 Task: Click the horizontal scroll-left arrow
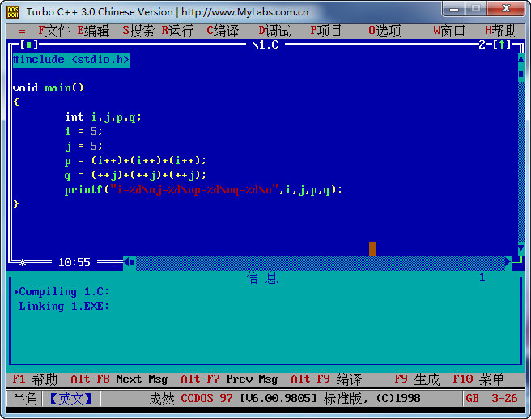[126, 262]
